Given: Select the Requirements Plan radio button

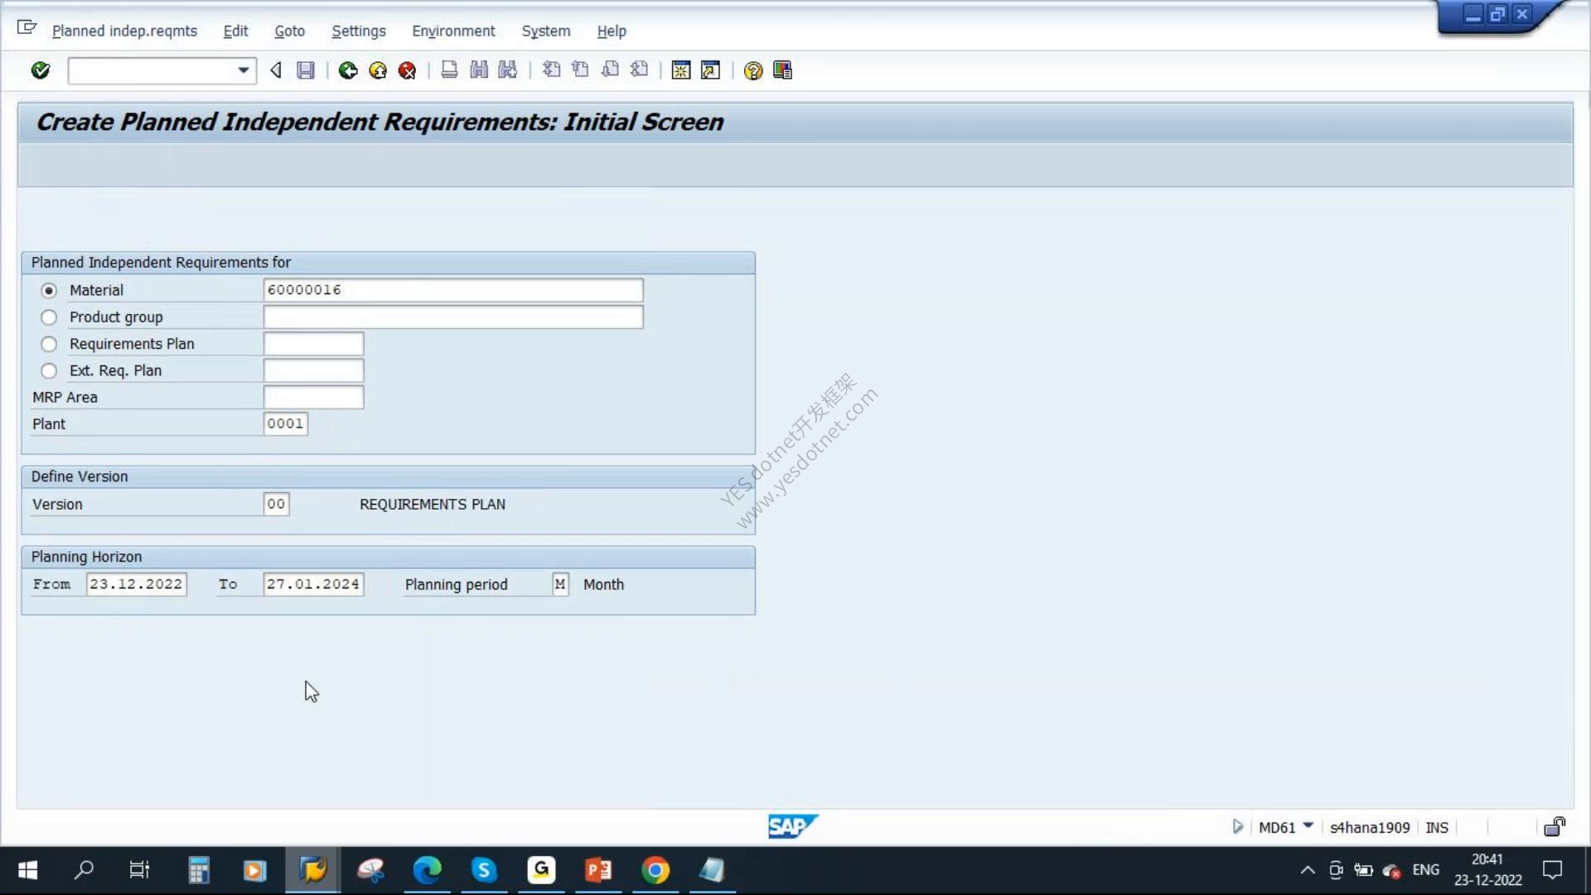Looking at the screenshot, I should pos(49,344).
